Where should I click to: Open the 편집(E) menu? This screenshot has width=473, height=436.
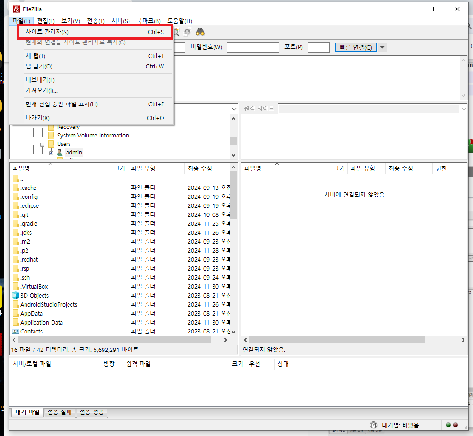coord(45,21)
